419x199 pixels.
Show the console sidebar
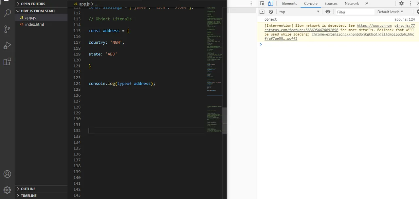pos(262,12)
